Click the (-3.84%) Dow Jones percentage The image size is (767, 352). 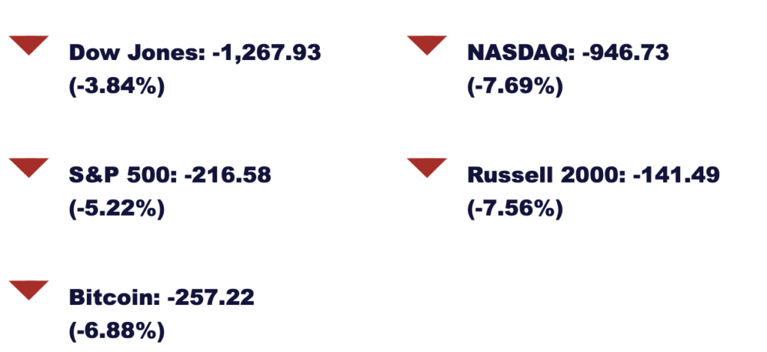(117, 88)
